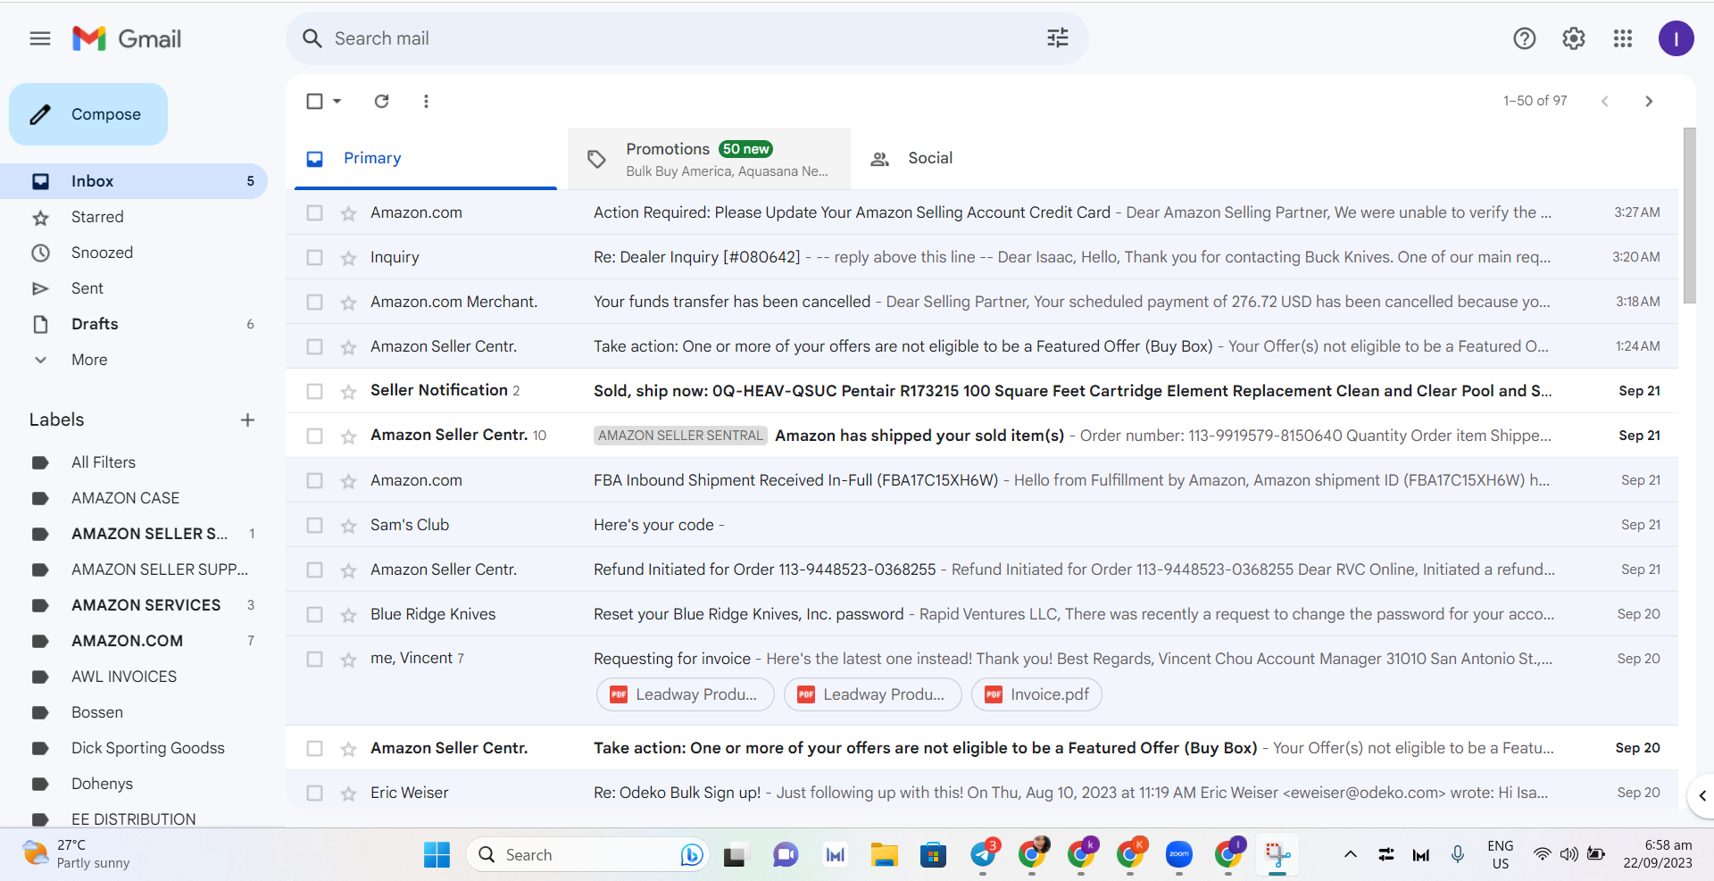Click the Search mail field

click(687, 38)
